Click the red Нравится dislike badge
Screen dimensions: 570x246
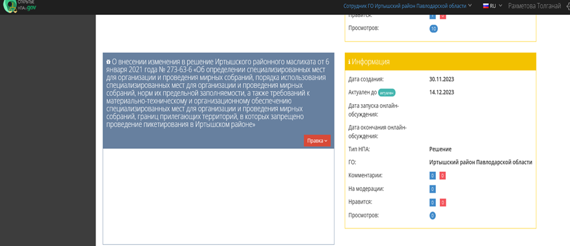point(442,202)
